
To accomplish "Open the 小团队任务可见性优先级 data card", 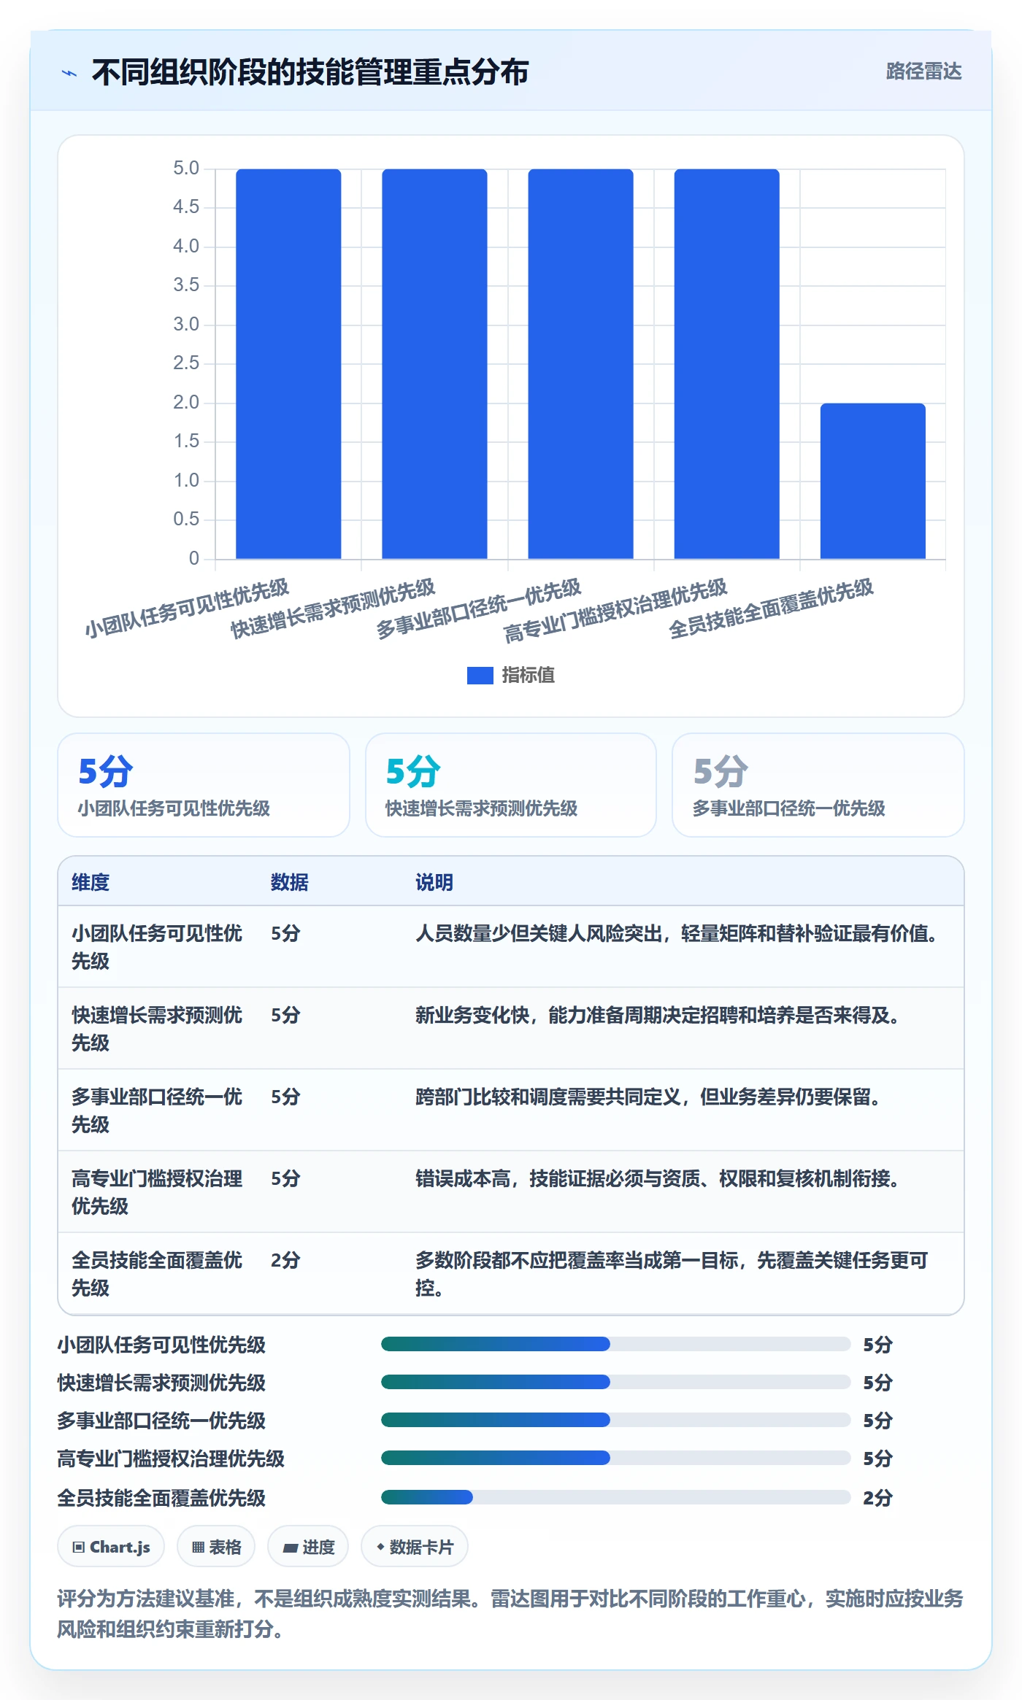I will [204, 785].
